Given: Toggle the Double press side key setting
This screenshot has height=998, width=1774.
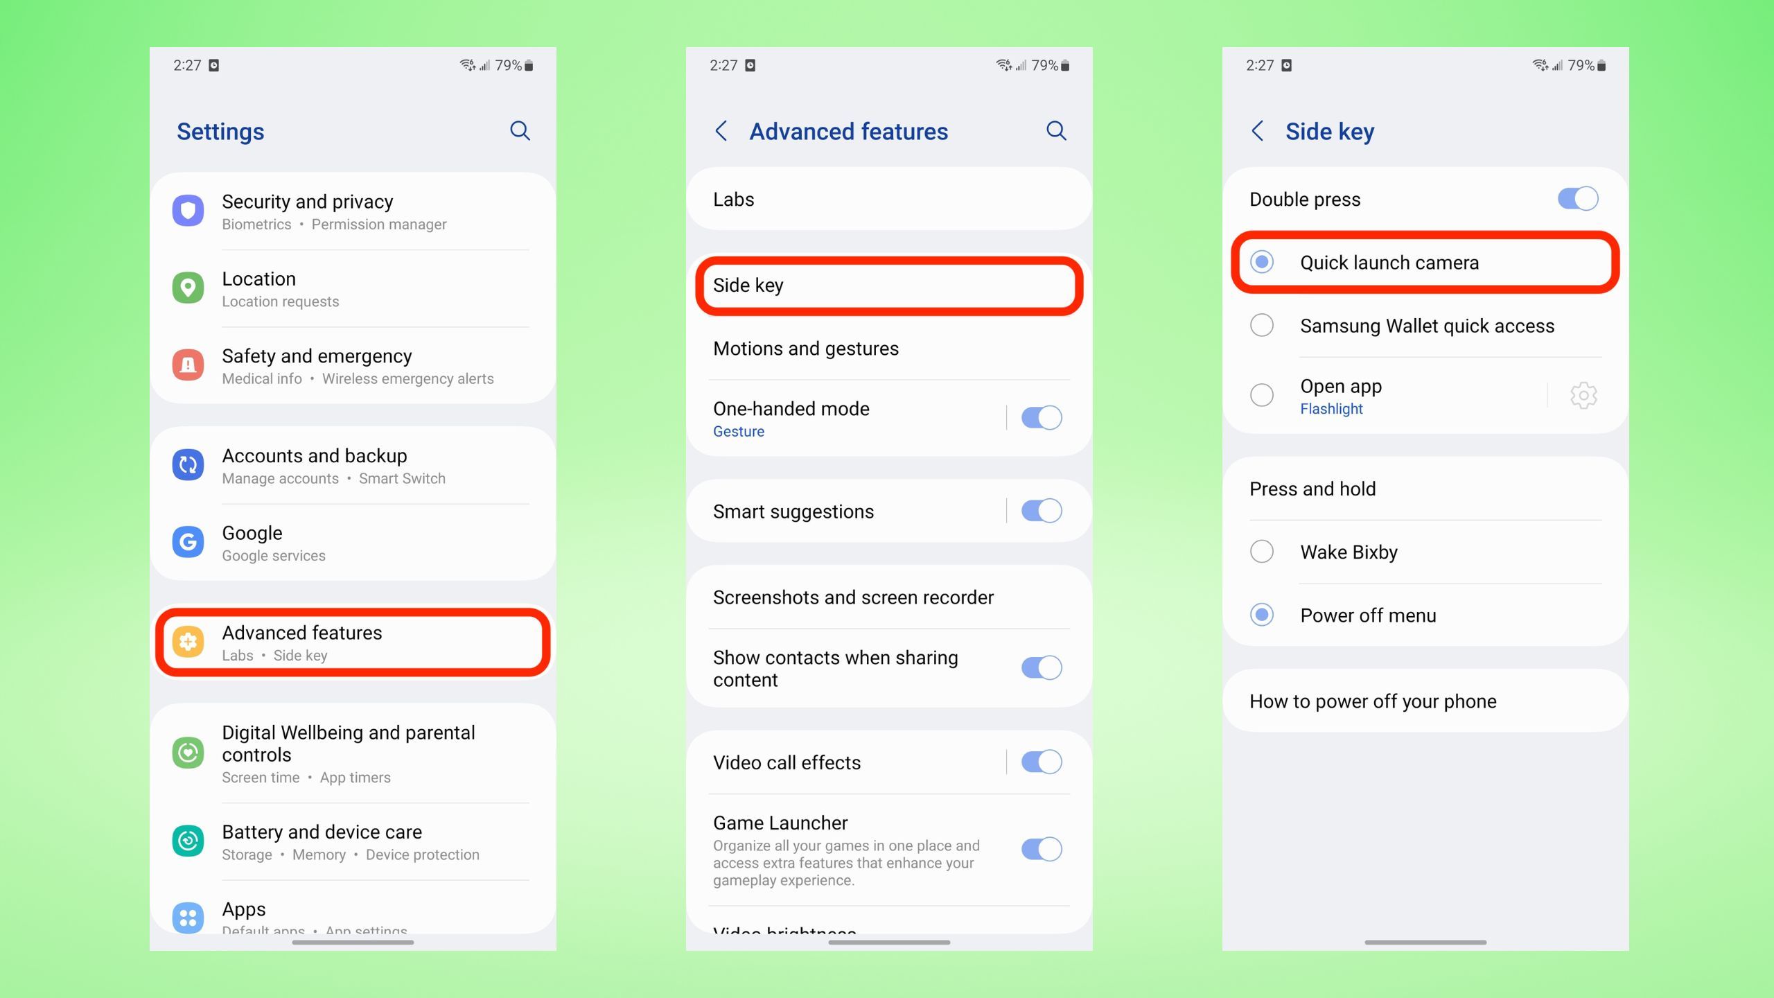Looking at the screenshot, I should 1577,196.
